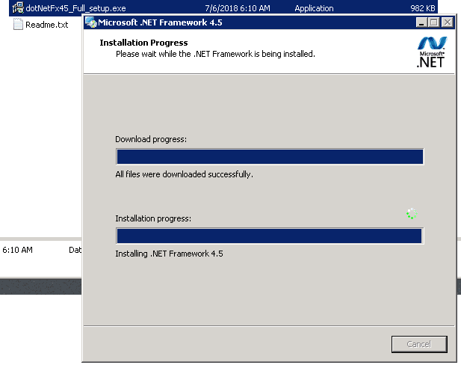Image resolution: width=461 pixels, height=365 pixels.
Task: Click the Microsoft .NET logo
Action: click(432, 52)
